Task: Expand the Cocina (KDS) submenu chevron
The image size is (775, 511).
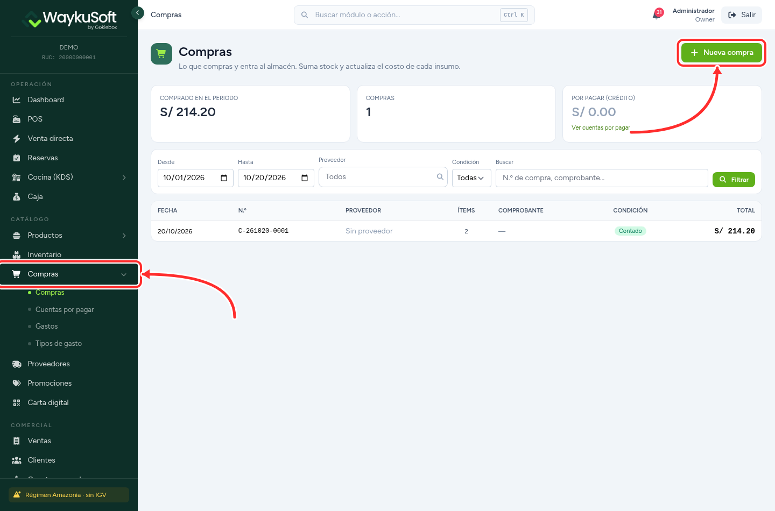Action: click(x=124, y=178)
